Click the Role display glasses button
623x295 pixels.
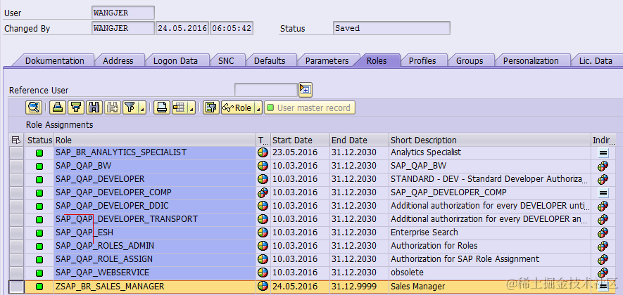point(237,107)
